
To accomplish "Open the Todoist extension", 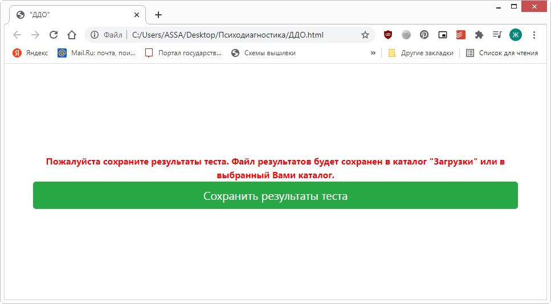I will click(460, 35).
